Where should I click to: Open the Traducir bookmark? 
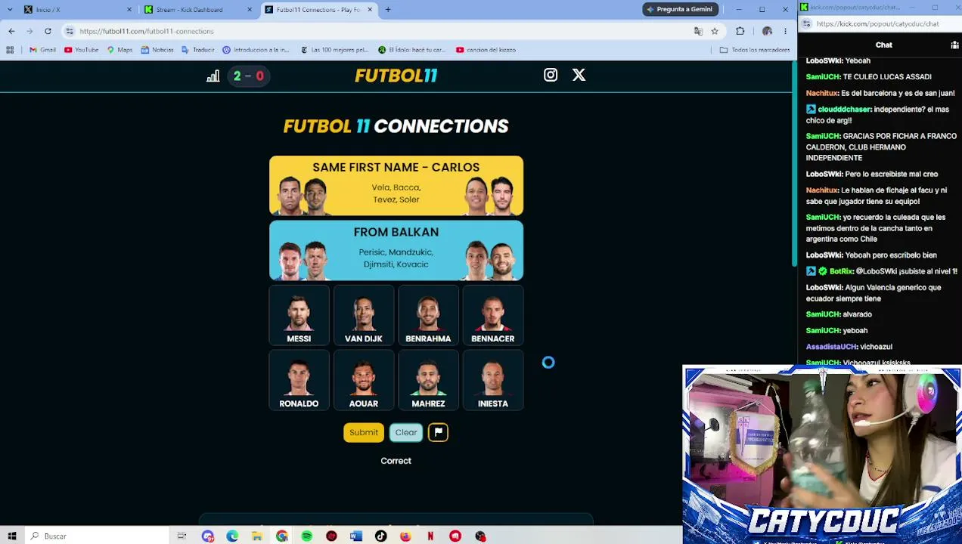click(198, 50)
